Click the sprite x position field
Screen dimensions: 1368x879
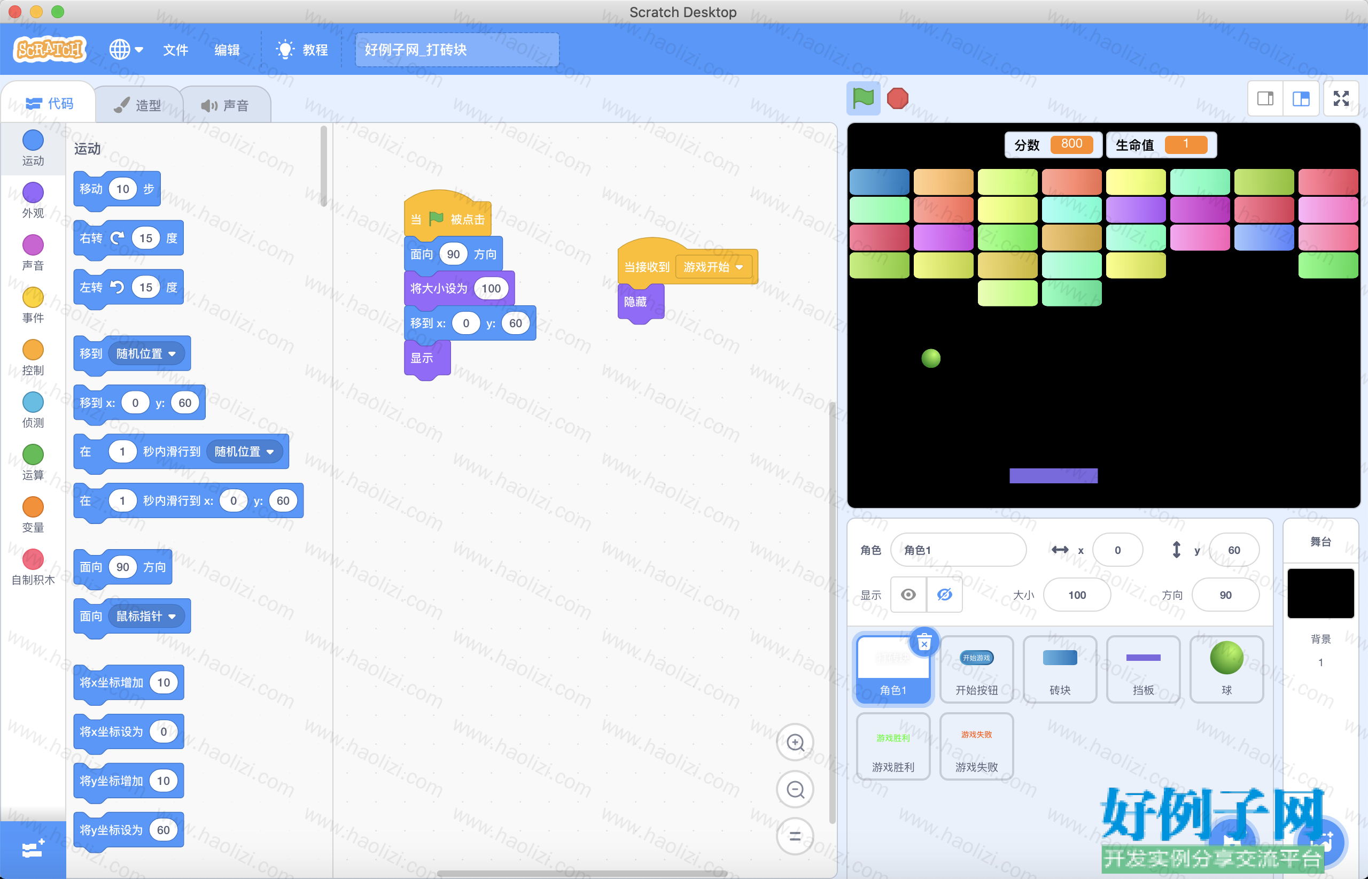[1118, 550]
